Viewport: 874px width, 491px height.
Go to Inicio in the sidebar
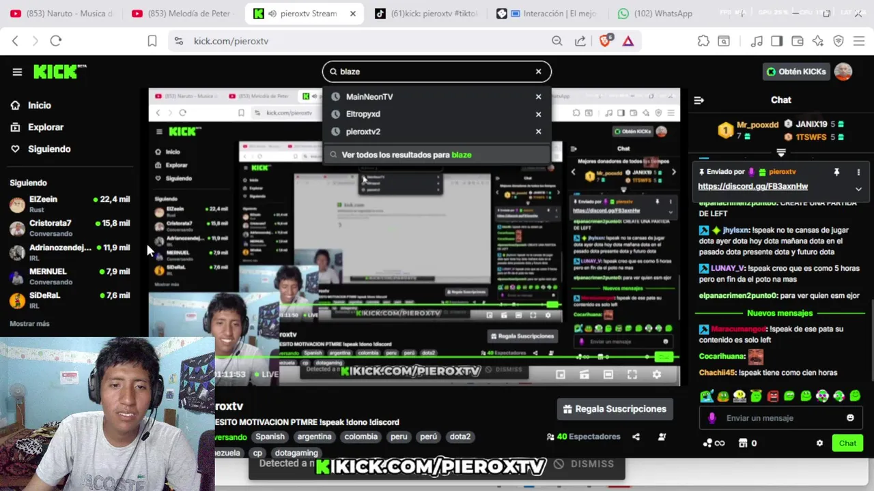(x=40, y=105)
